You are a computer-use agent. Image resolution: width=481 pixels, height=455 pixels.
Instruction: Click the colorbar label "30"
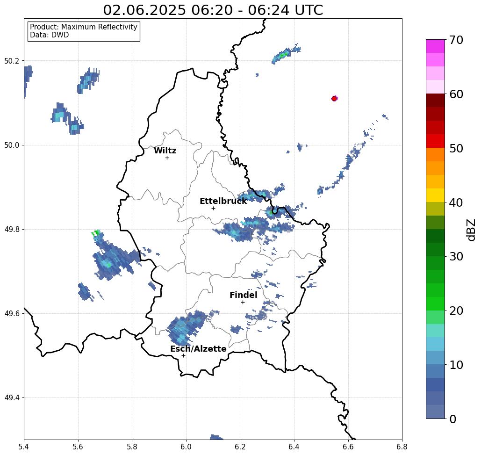(x=456, y=256)
